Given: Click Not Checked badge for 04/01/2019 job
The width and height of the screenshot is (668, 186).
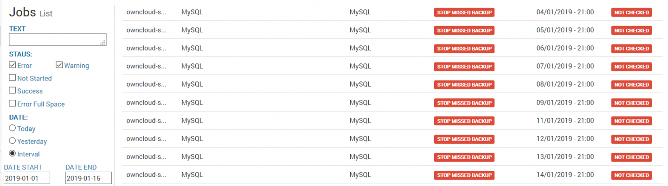Looking at the screenshot, I should [631, 12].
